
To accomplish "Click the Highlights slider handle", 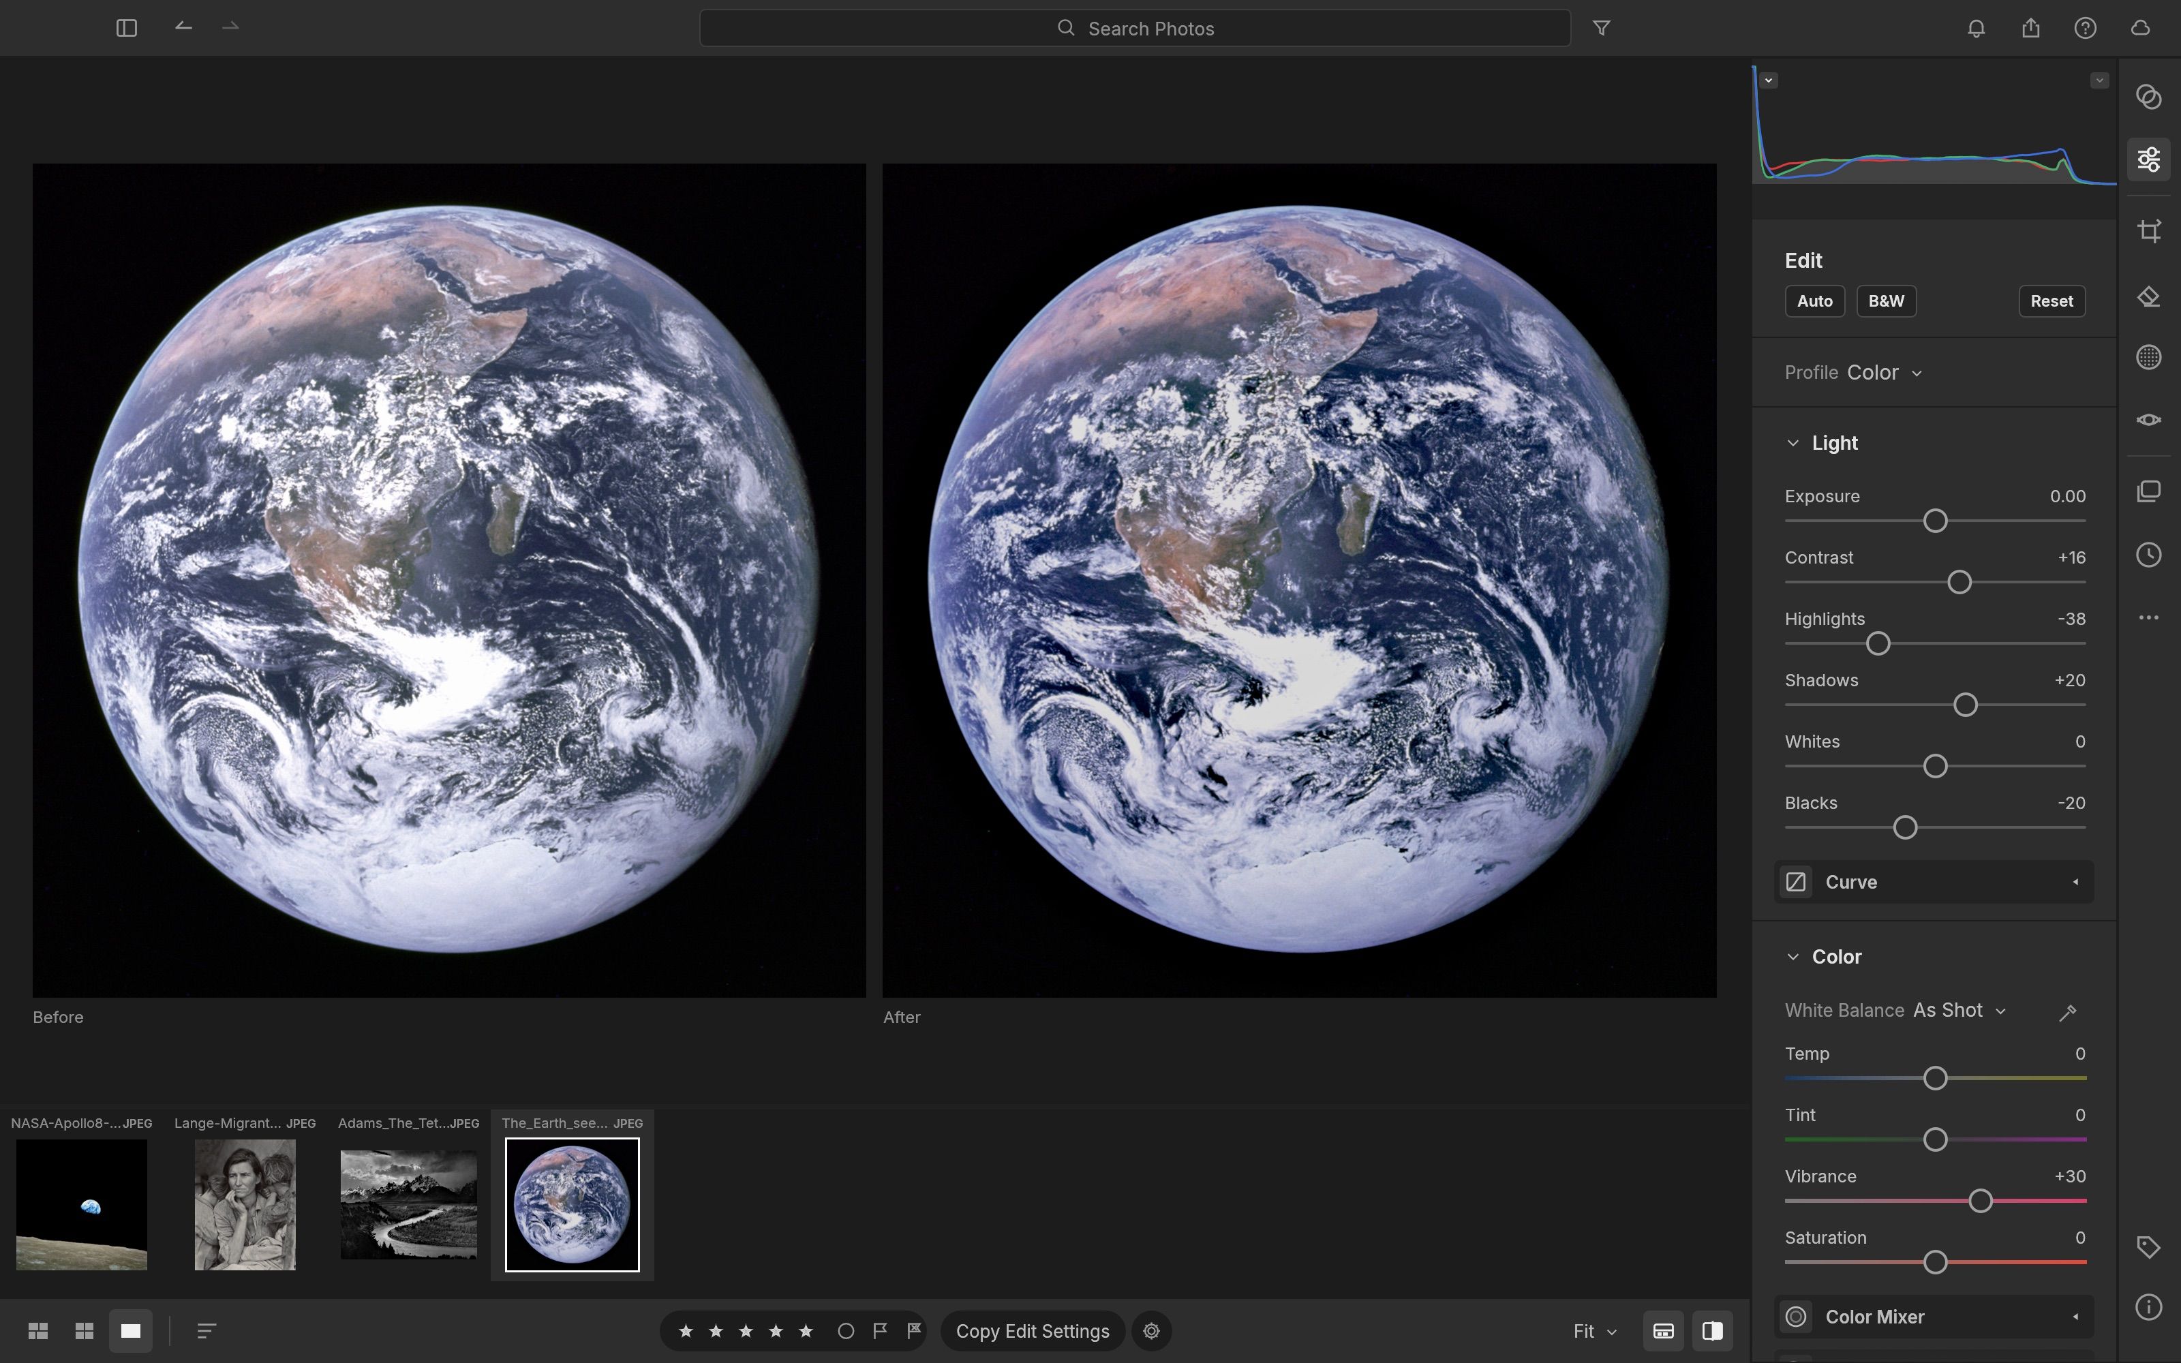I will click(1877, 643).
